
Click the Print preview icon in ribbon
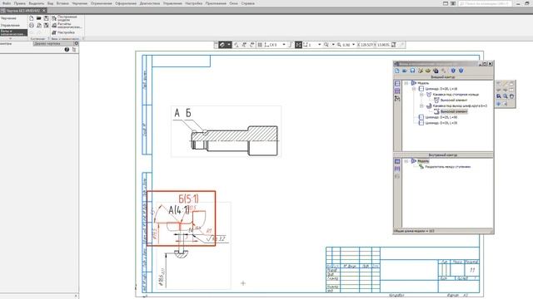click(39, 26)
